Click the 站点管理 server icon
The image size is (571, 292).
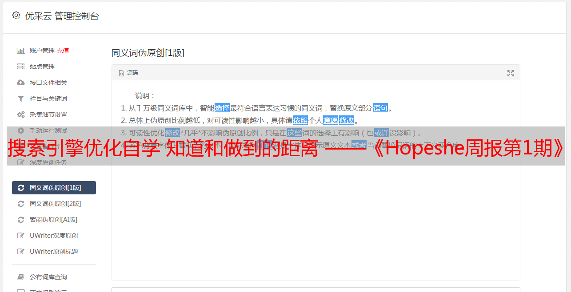coord(20,67)
